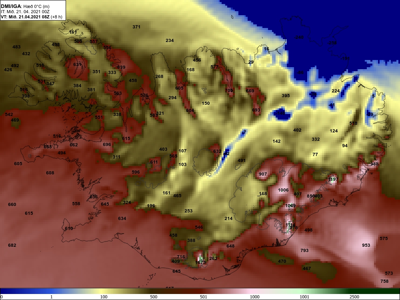Click the map value 988
This screenshot has height=300, width=400.
374,164
